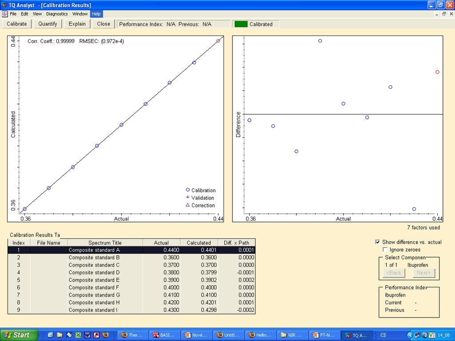Select row Composite standard C
The width and height of the screenshot is (455, 341).
(132, 265)
